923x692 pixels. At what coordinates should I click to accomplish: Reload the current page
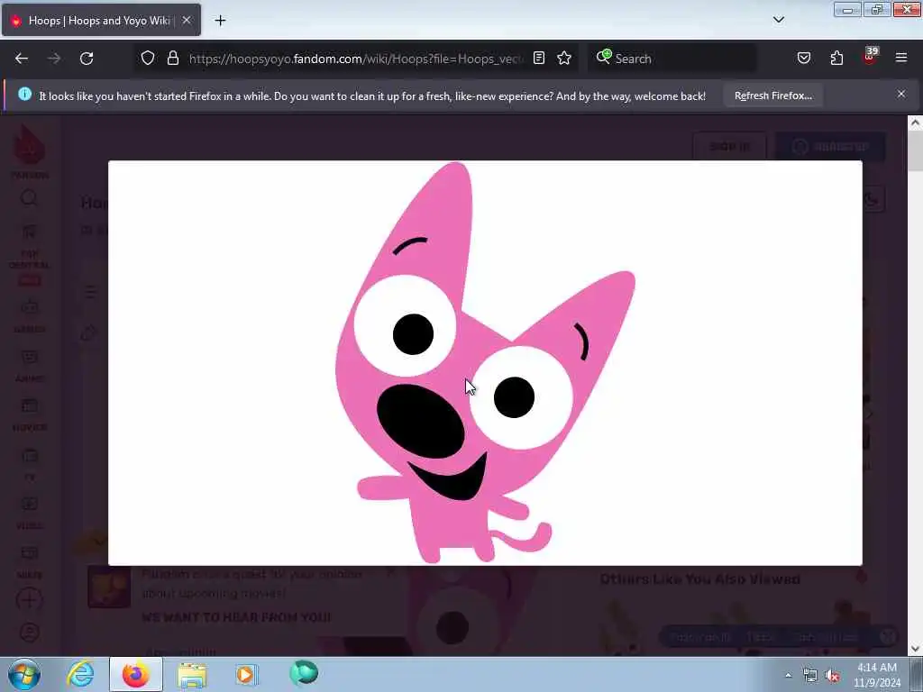point(87,59)
